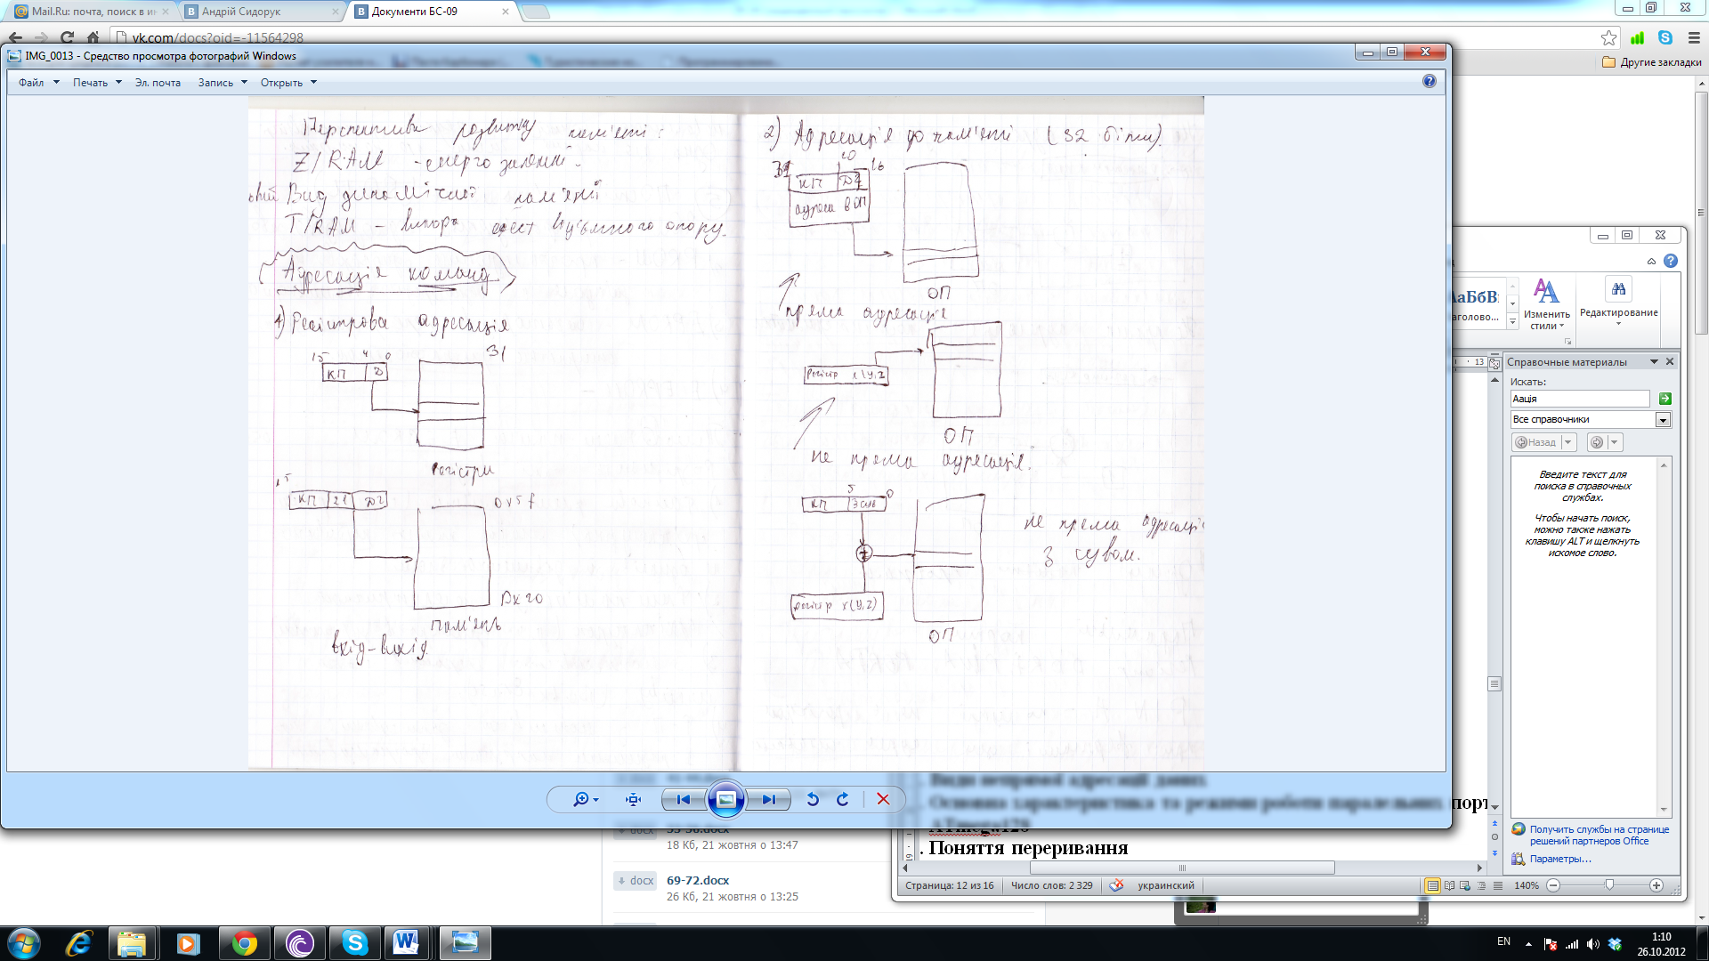Collapse the Word ribbon
This screenshot has width=1709, height=961.
tap(1651, 262)
